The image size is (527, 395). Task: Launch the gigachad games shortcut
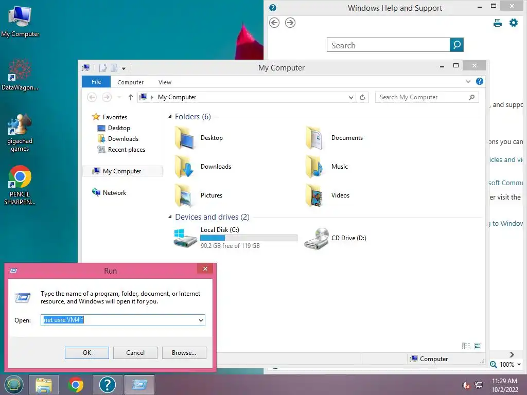[x=20, y=133]
